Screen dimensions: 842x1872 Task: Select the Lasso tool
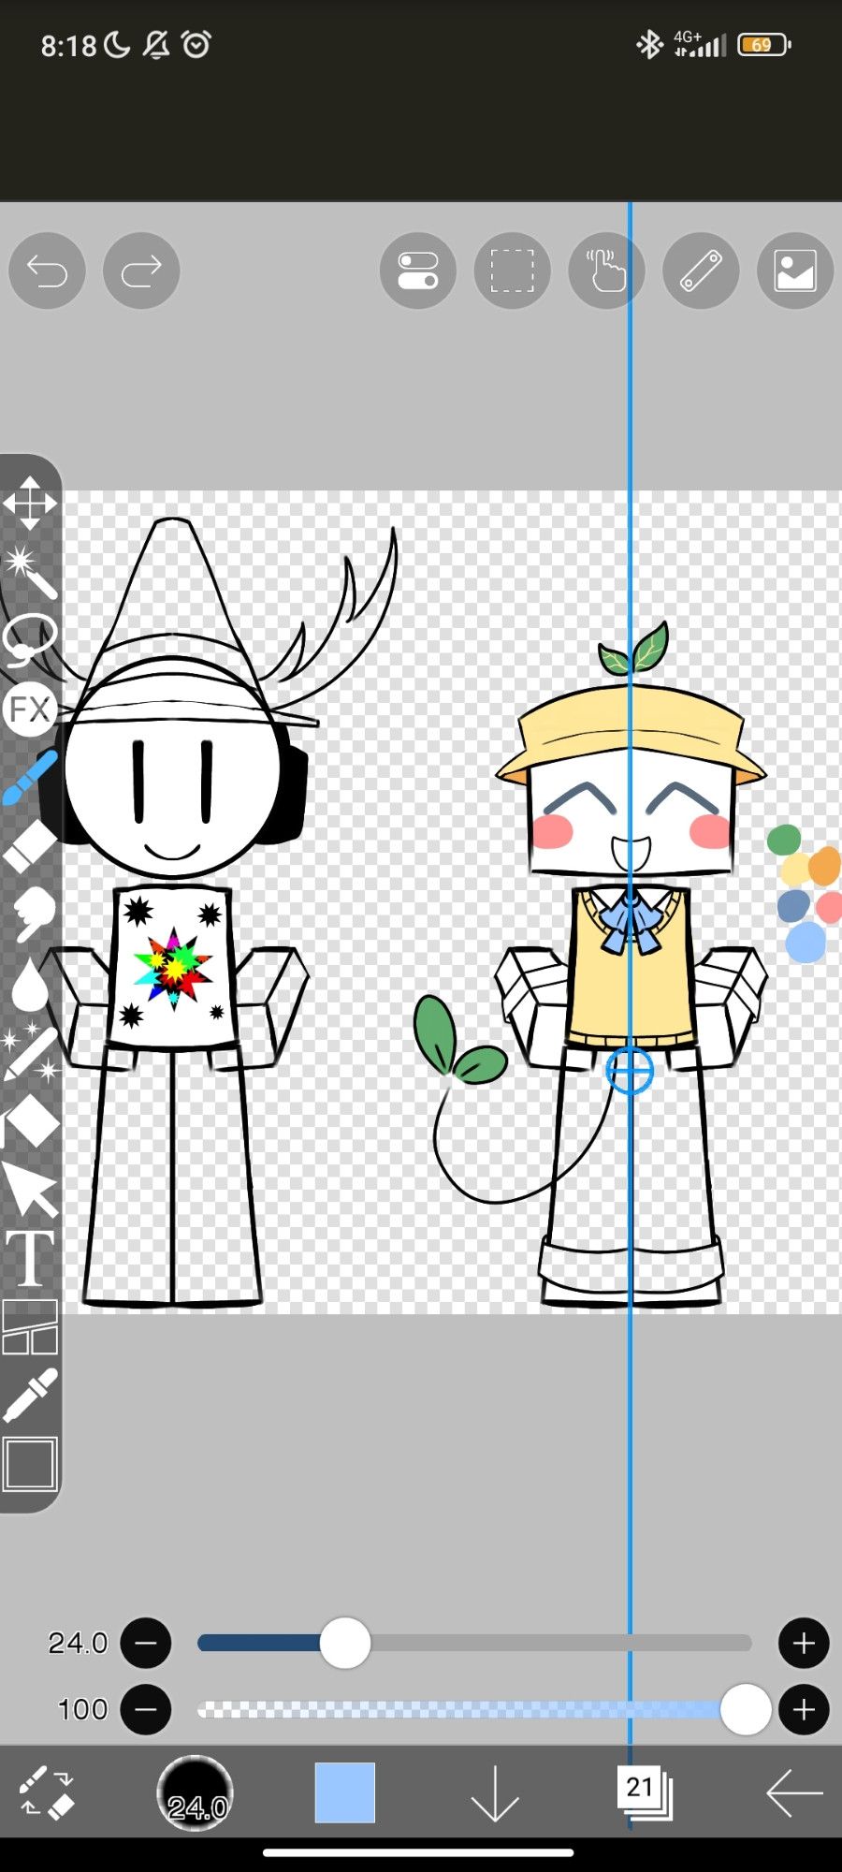tap(30, 640)
